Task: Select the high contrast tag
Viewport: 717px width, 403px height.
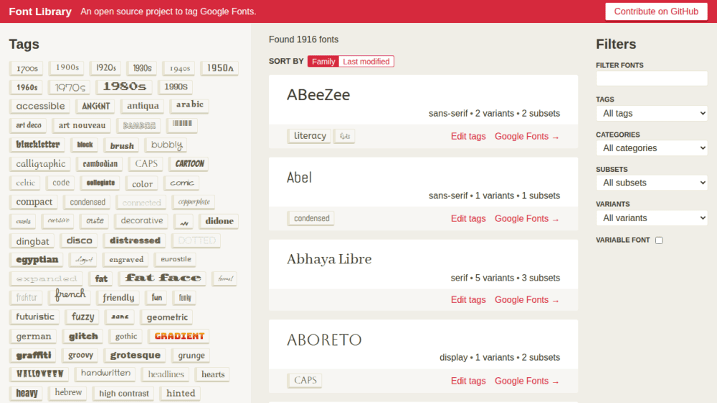Action: tap(123, 394)
